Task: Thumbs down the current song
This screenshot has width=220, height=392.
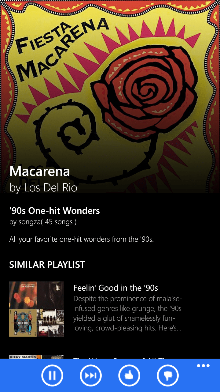Action: click(168, 375)
